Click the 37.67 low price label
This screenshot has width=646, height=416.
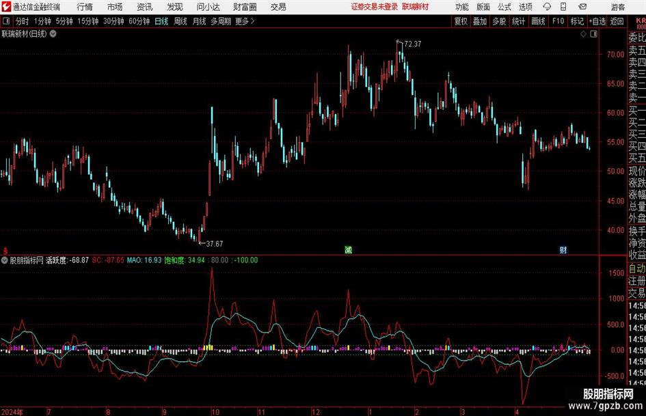point(214,244)
